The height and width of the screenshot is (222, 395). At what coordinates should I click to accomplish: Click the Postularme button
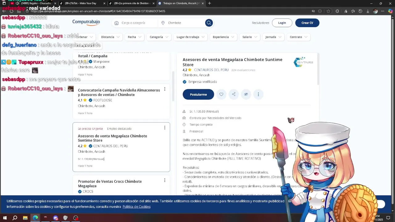tap(198, 94)
